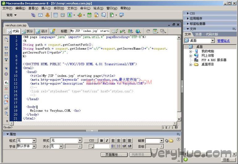
Task: Switch to Split view (拆分)
Action: 27,31
